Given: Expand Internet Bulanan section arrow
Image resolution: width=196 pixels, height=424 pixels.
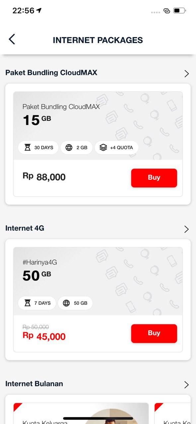Looking at the screenshot, I should coord(186,385).
